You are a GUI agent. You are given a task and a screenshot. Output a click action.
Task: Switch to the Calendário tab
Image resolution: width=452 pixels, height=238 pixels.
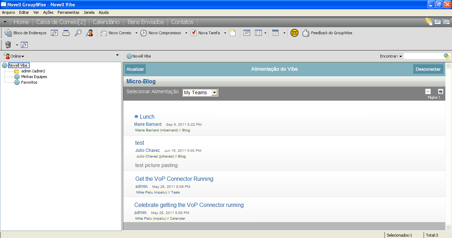[106, 22]
